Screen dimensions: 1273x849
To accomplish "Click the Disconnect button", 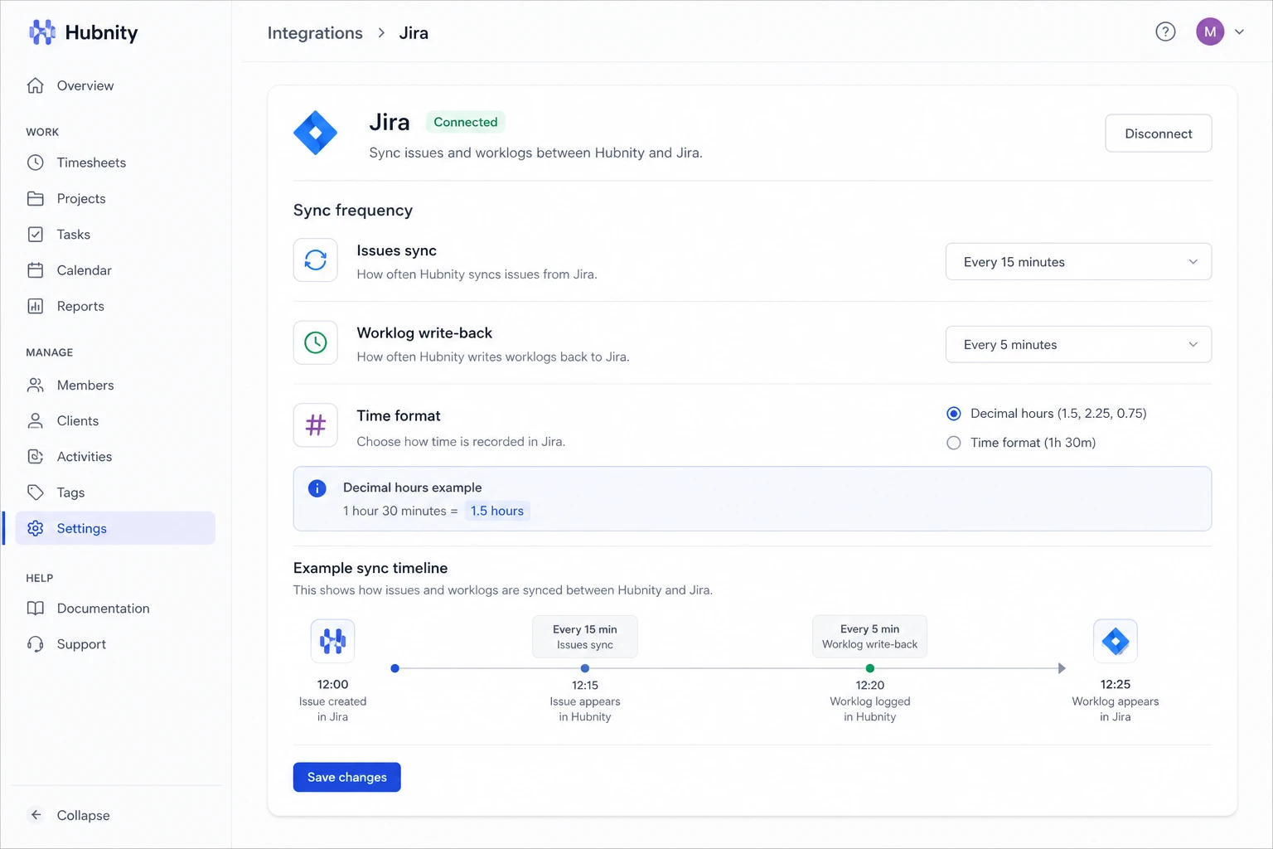I will tap(1159, 133).
